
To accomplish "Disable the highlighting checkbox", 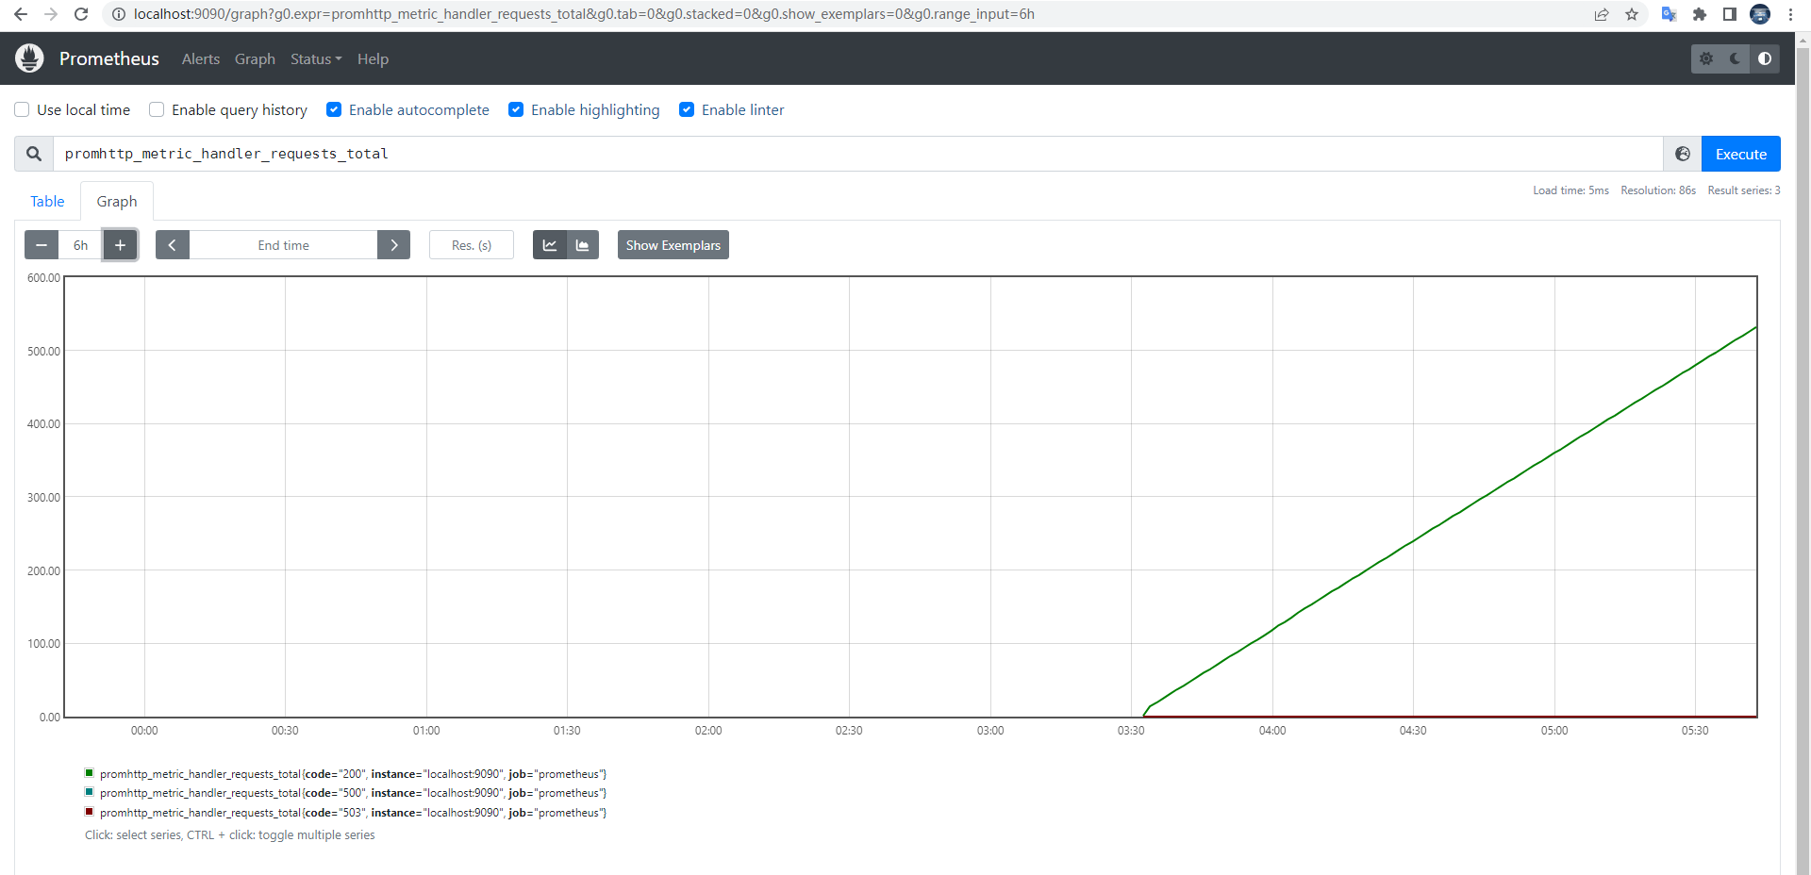I will [x=516, y=109].
